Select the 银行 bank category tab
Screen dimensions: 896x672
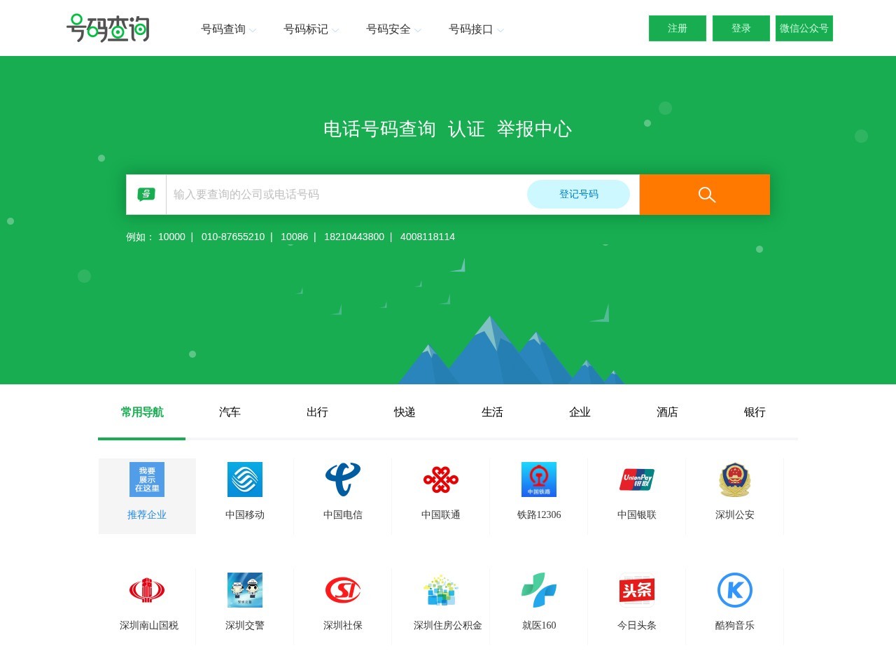click(x=755, y=412)
